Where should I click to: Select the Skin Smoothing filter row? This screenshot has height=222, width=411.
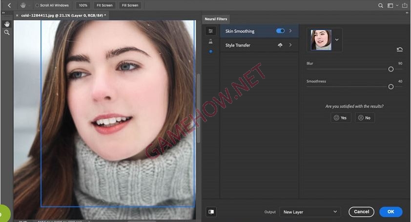pyautogui.click(x=259, y=31)
